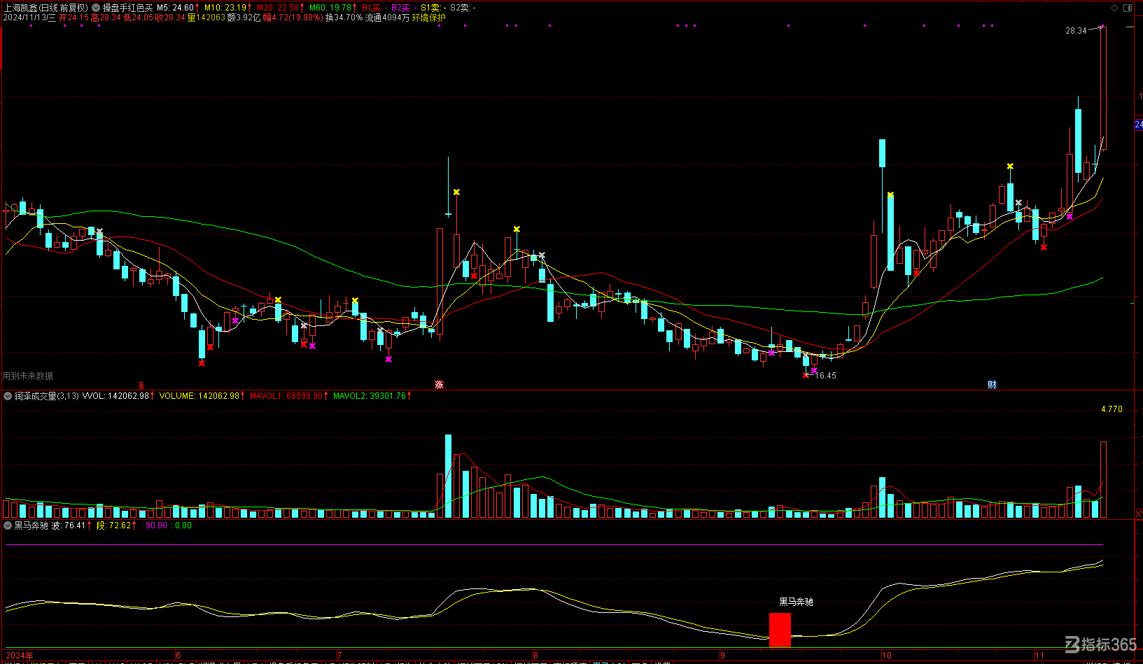Click month 10 on the time axis

pyautogui.click(x=887, y=656)
